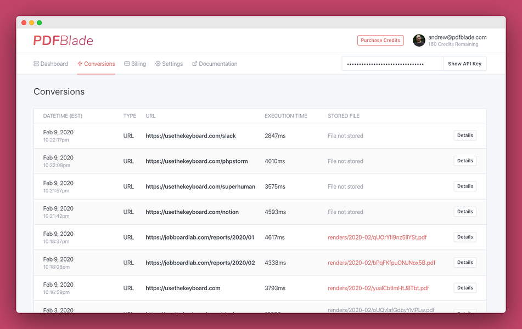Click the 4010ms execution time value
Screen dimensions: 522x329
[274, 161]
